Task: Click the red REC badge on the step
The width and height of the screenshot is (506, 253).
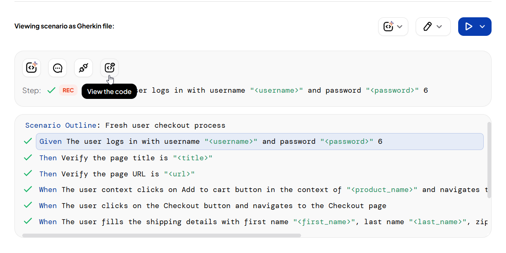Action: click(x=68, y=90)
